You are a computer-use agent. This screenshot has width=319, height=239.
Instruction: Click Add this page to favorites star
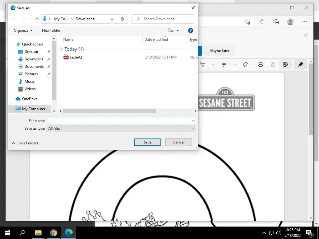[x=247, y=22]
